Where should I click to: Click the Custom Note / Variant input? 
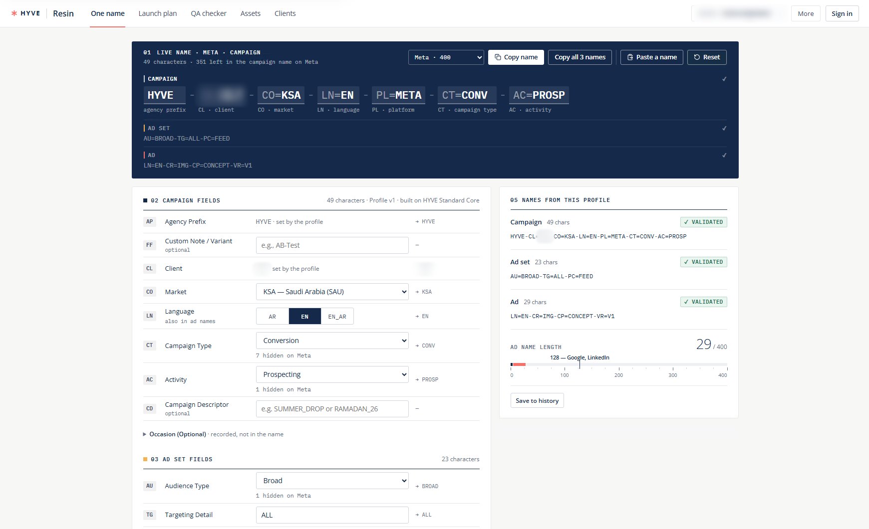pos(332,245)
